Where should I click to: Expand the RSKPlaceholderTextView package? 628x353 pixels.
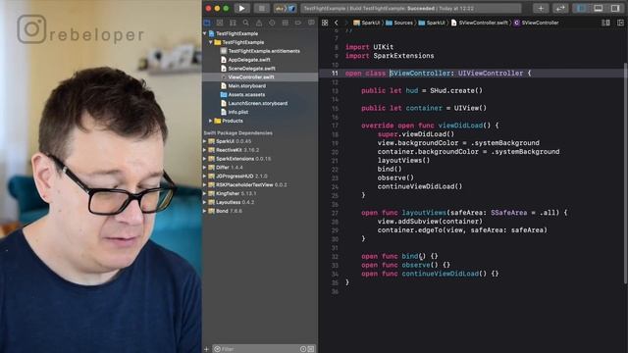[x=205, y=185]
